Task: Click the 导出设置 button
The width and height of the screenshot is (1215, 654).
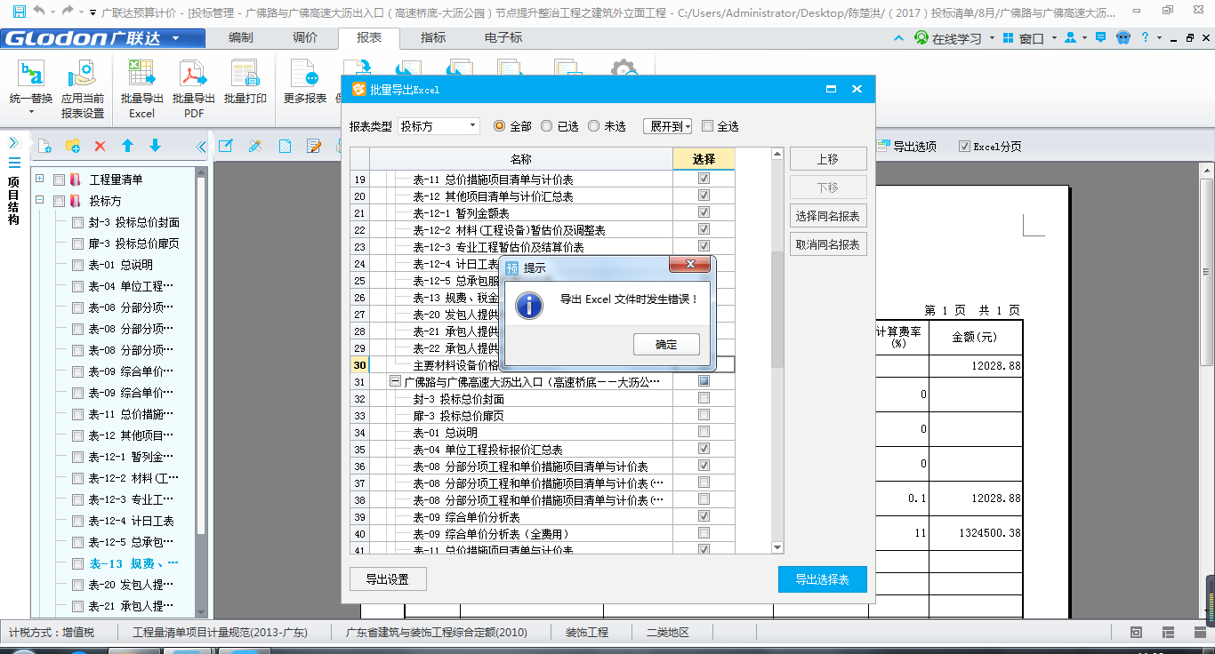Action: 388,579
